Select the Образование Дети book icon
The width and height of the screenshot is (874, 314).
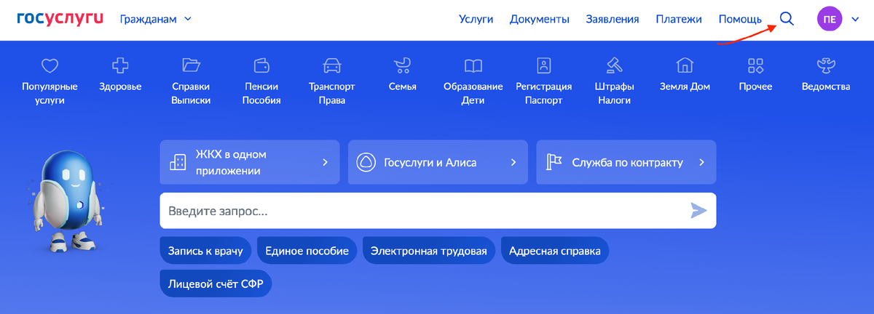(x=473, y=66)
